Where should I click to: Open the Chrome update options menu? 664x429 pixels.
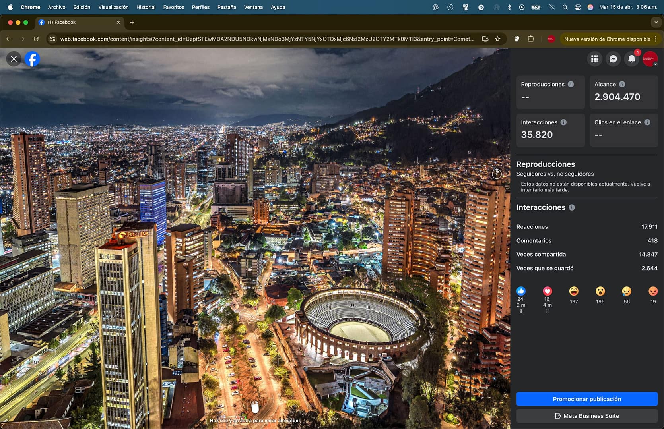click(x=655, y=39)
